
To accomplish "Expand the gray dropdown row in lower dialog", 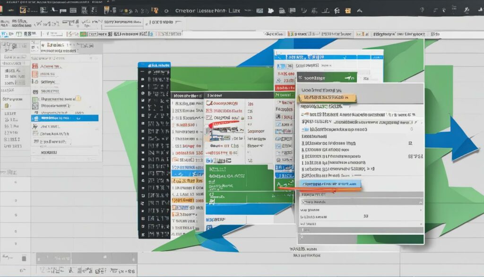I will (360, 202).
